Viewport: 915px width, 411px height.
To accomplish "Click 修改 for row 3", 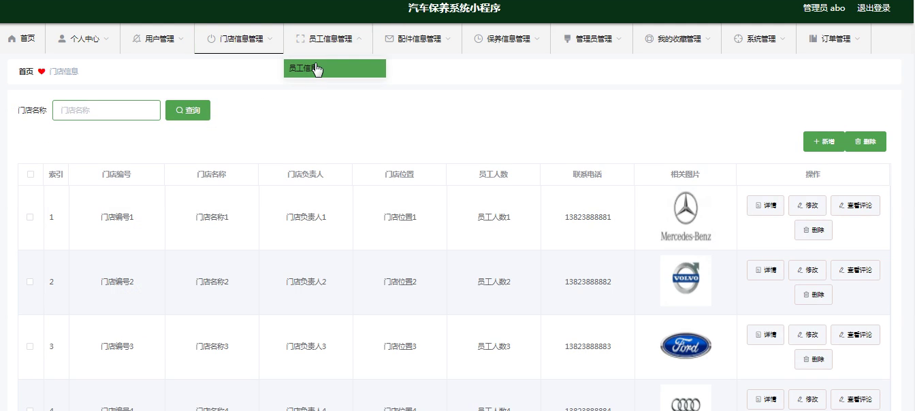I will coord(807,335).
